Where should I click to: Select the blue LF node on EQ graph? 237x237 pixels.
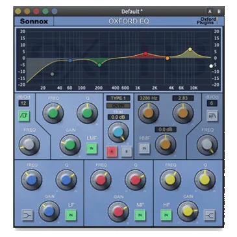point(70,60)
